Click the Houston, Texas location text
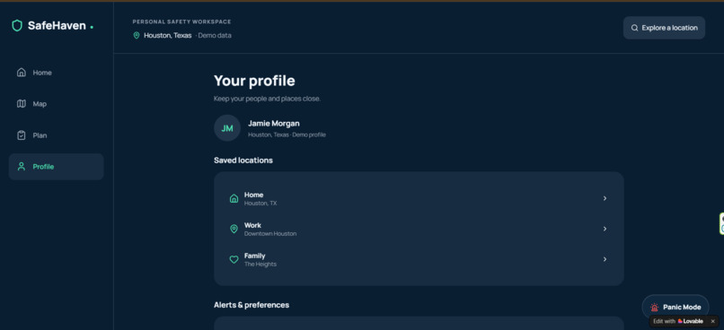 pos(168,36)
